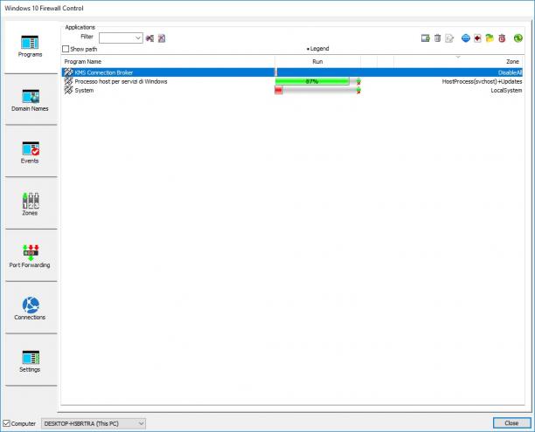
Task: Click the red arrow import icon
Action: 477,38
